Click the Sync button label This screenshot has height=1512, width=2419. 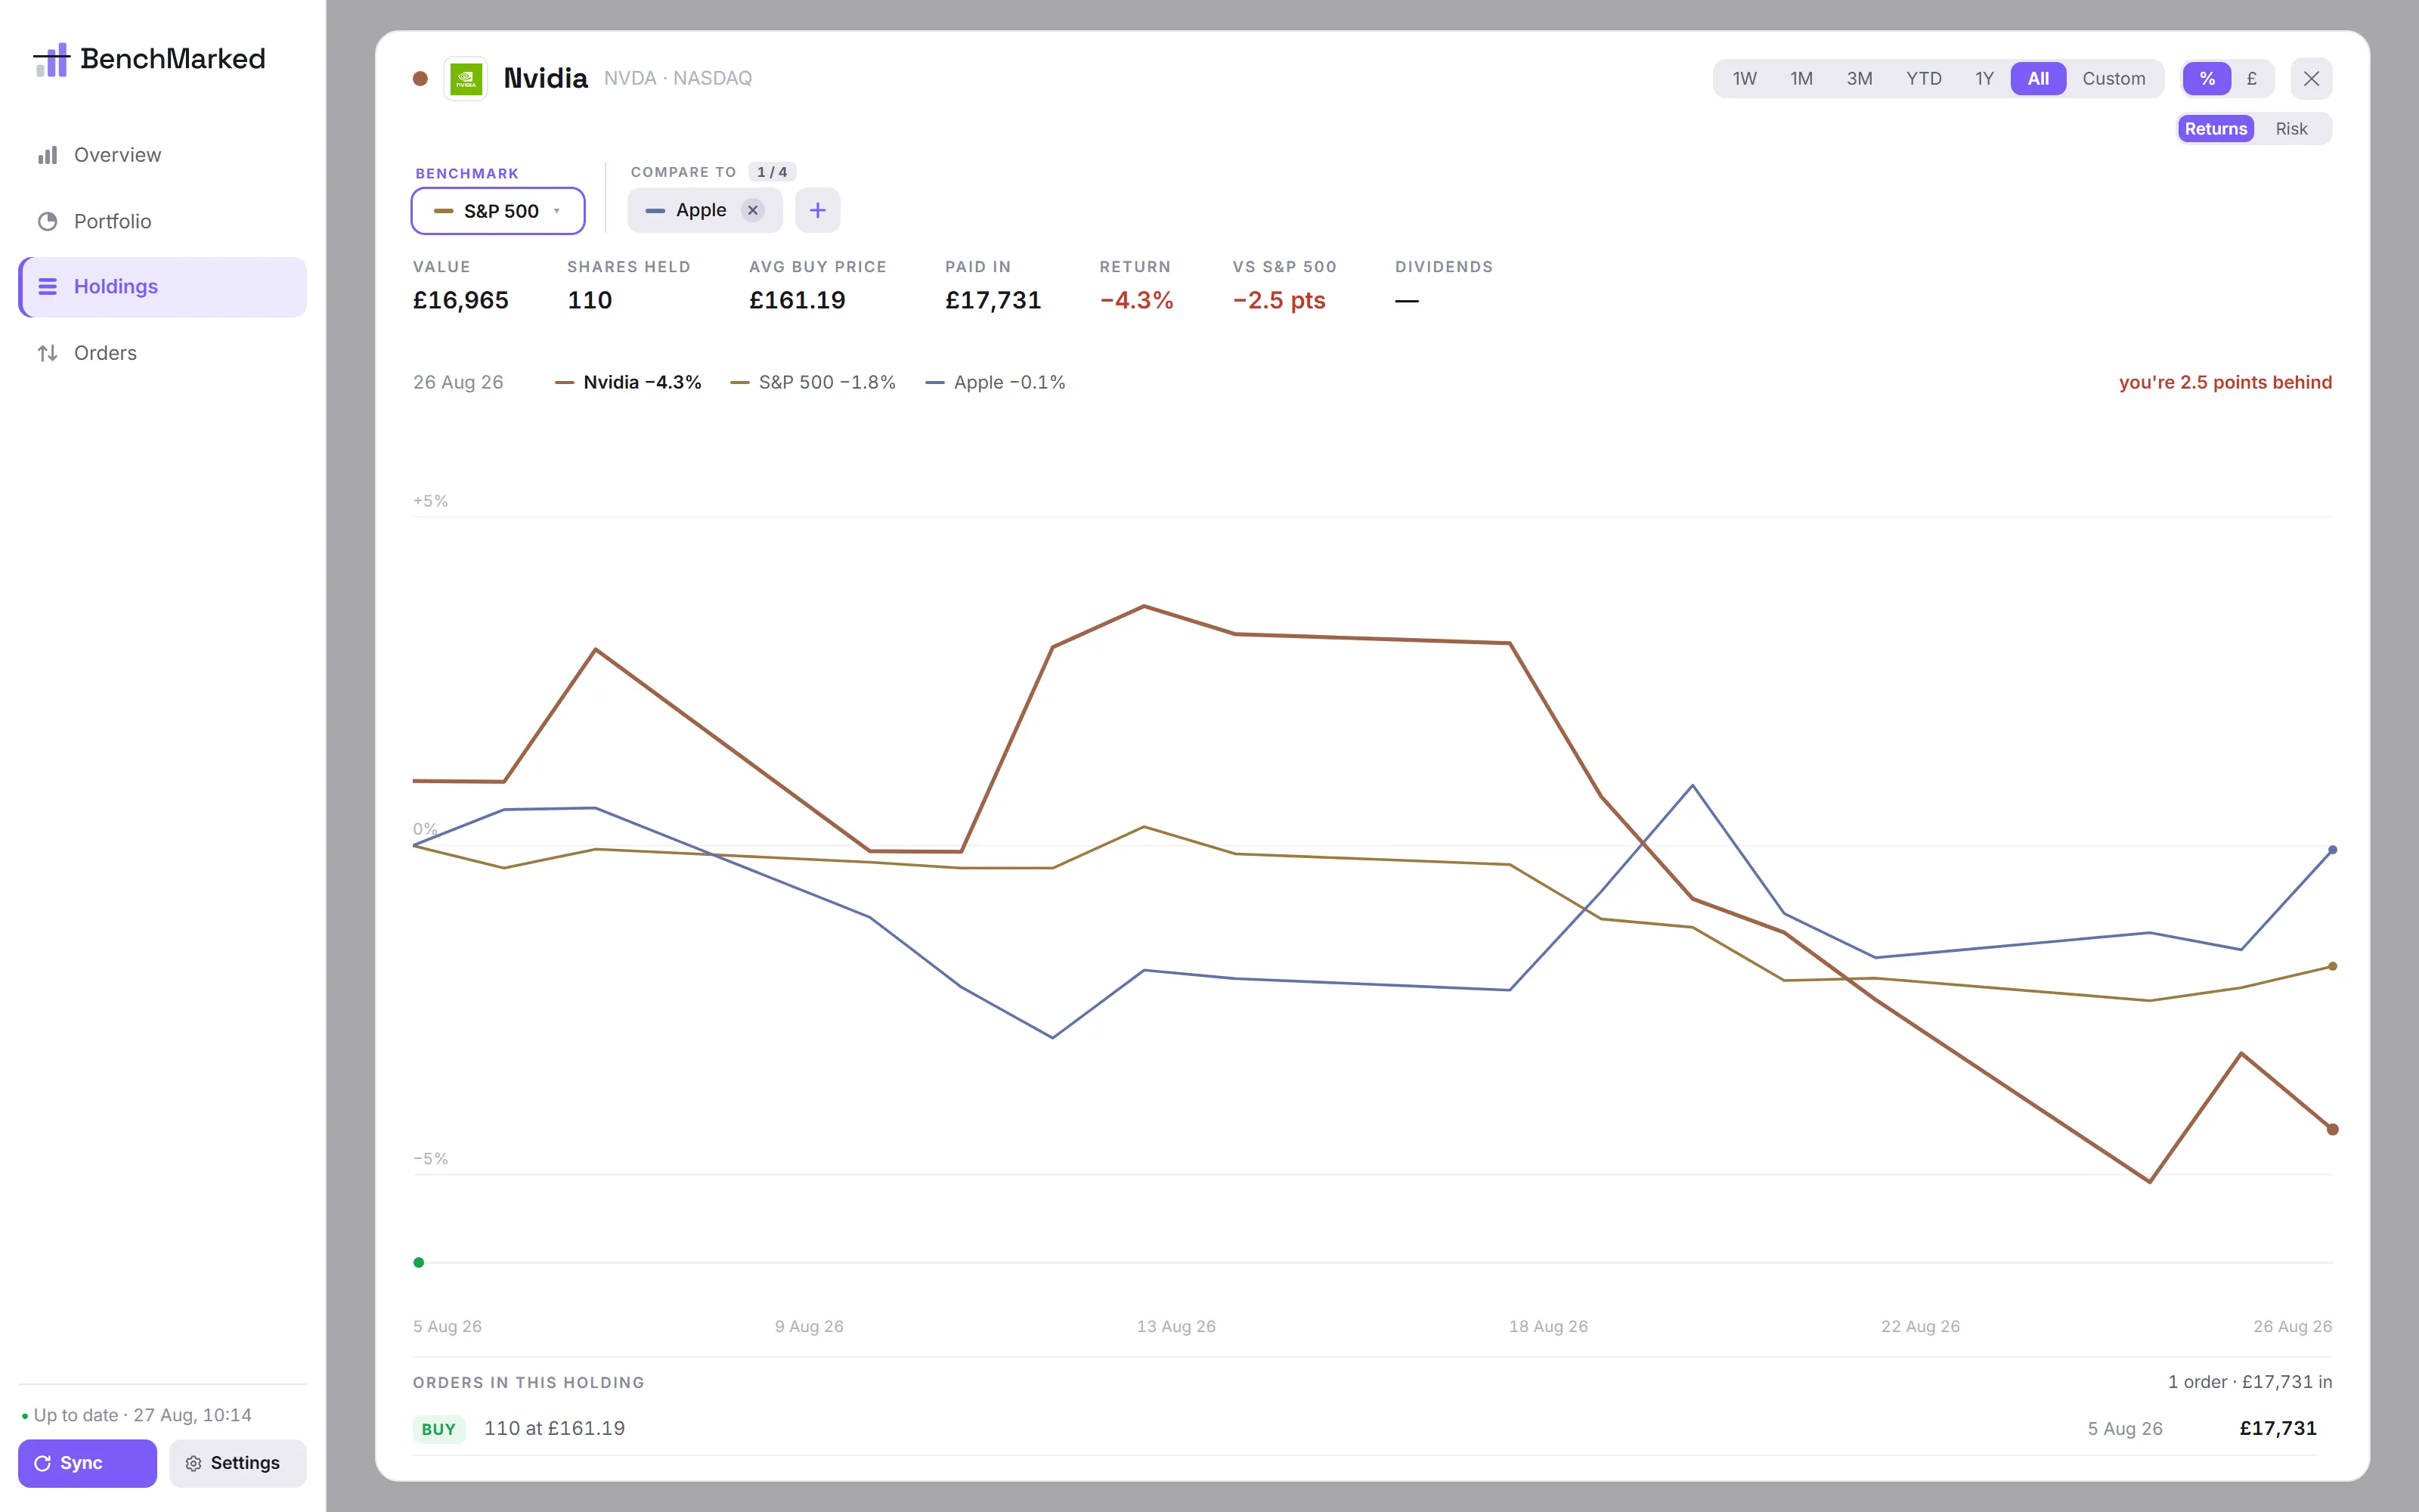tap(81, 1463)
